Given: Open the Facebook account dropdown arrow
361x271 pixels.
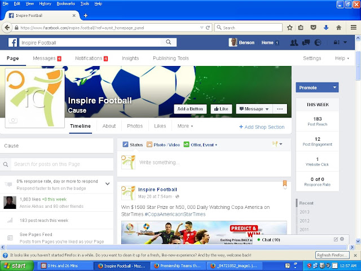Looking at the screenshot, I should click(345, 42).
